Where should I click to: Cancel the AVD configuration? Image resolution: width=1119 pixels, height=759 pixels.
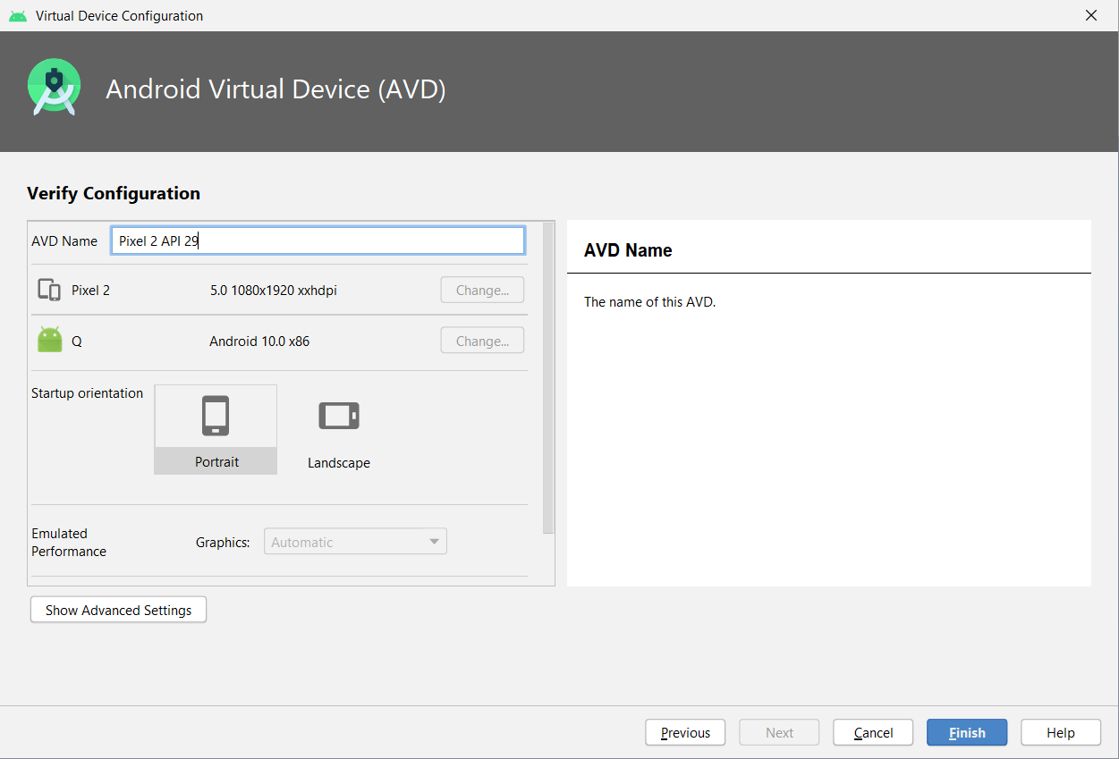click(873, 732)
